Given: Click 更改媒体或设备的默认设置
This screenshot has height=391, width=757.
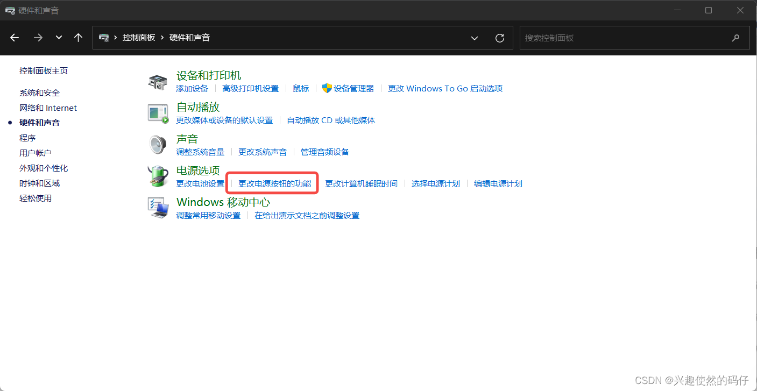Looking at the screenshot, I should (x=224, y=120).
